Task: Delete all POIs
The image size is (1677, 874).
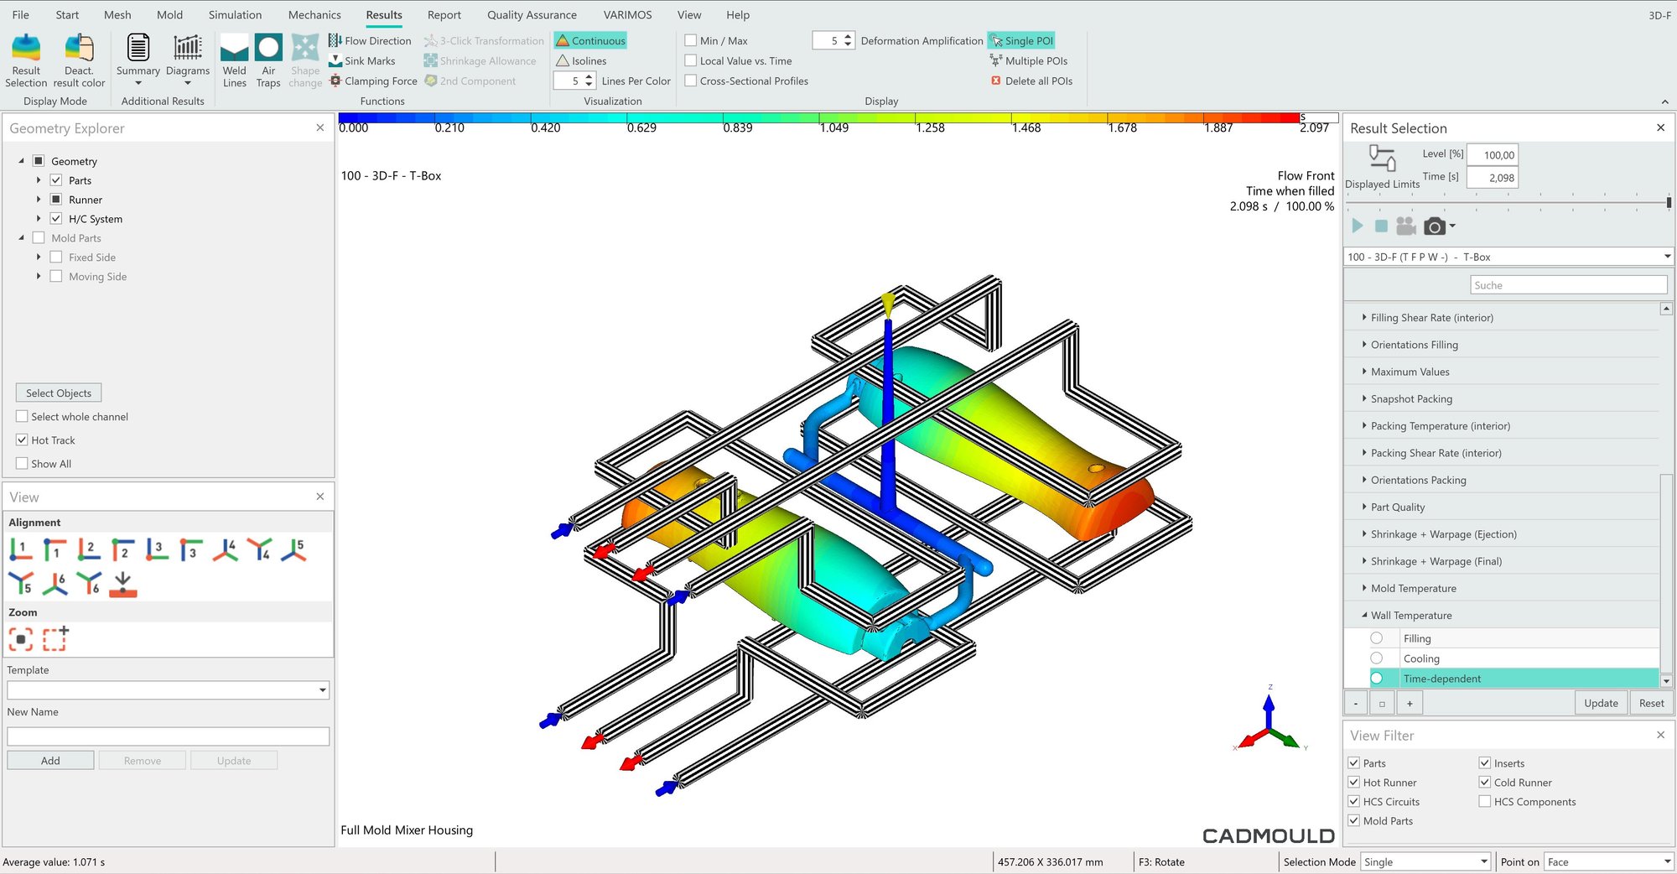Action: coord(1031,81)
